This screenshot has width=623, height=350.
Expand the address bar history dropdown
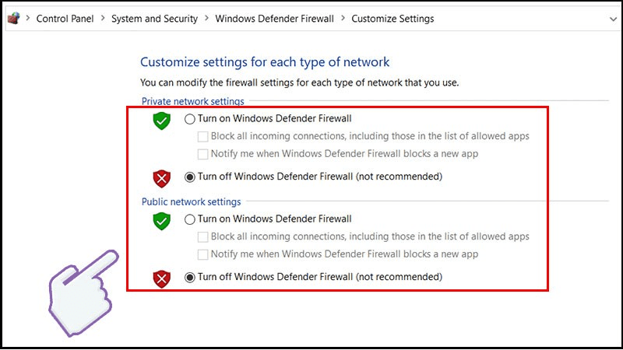[611, 18]
